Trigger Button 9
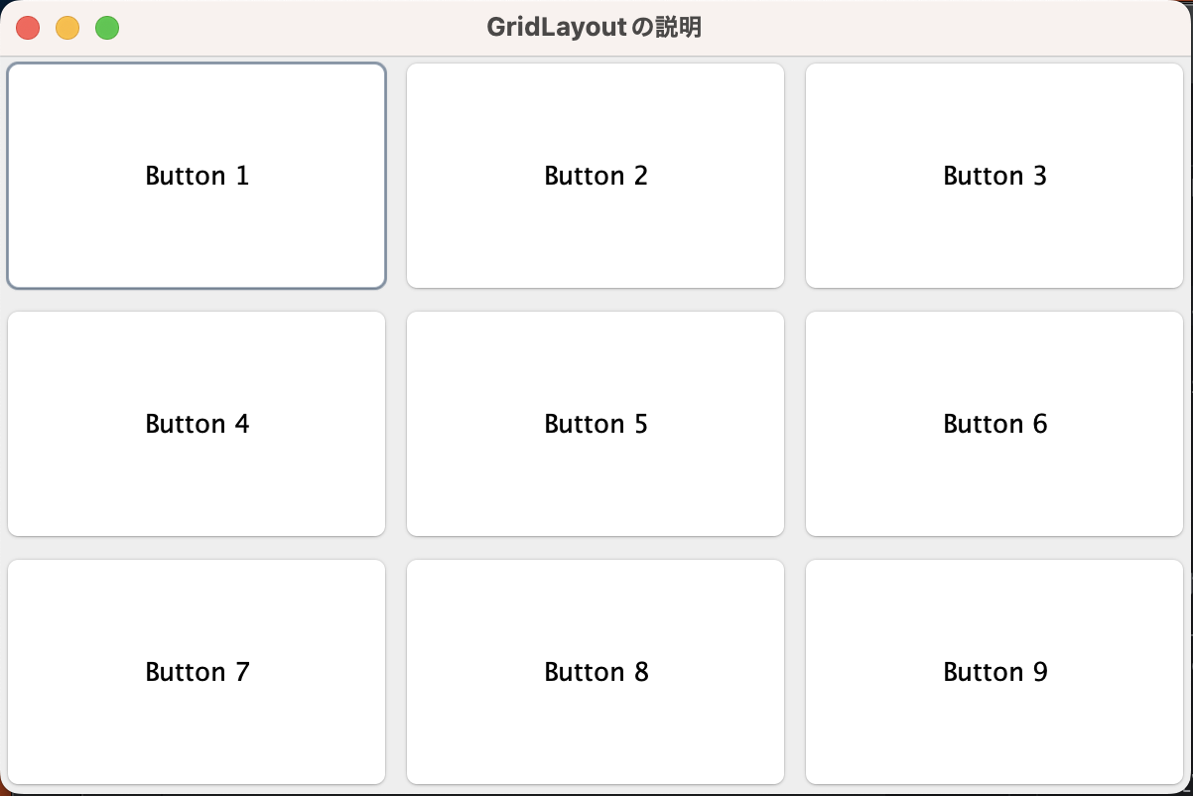The width and height of the screenshot is (1193, 796). [994, 672]
